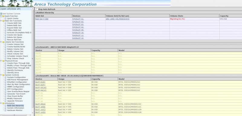Open Clear Event Buffer
This screenshot has height=116, width=242.
15,96
